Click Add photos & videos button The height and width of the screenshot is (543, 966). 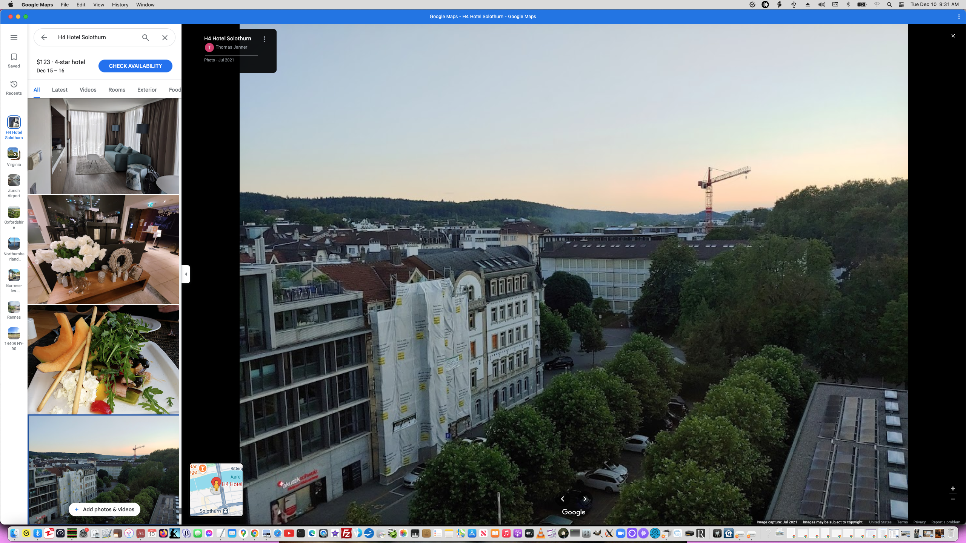(104, 509)
